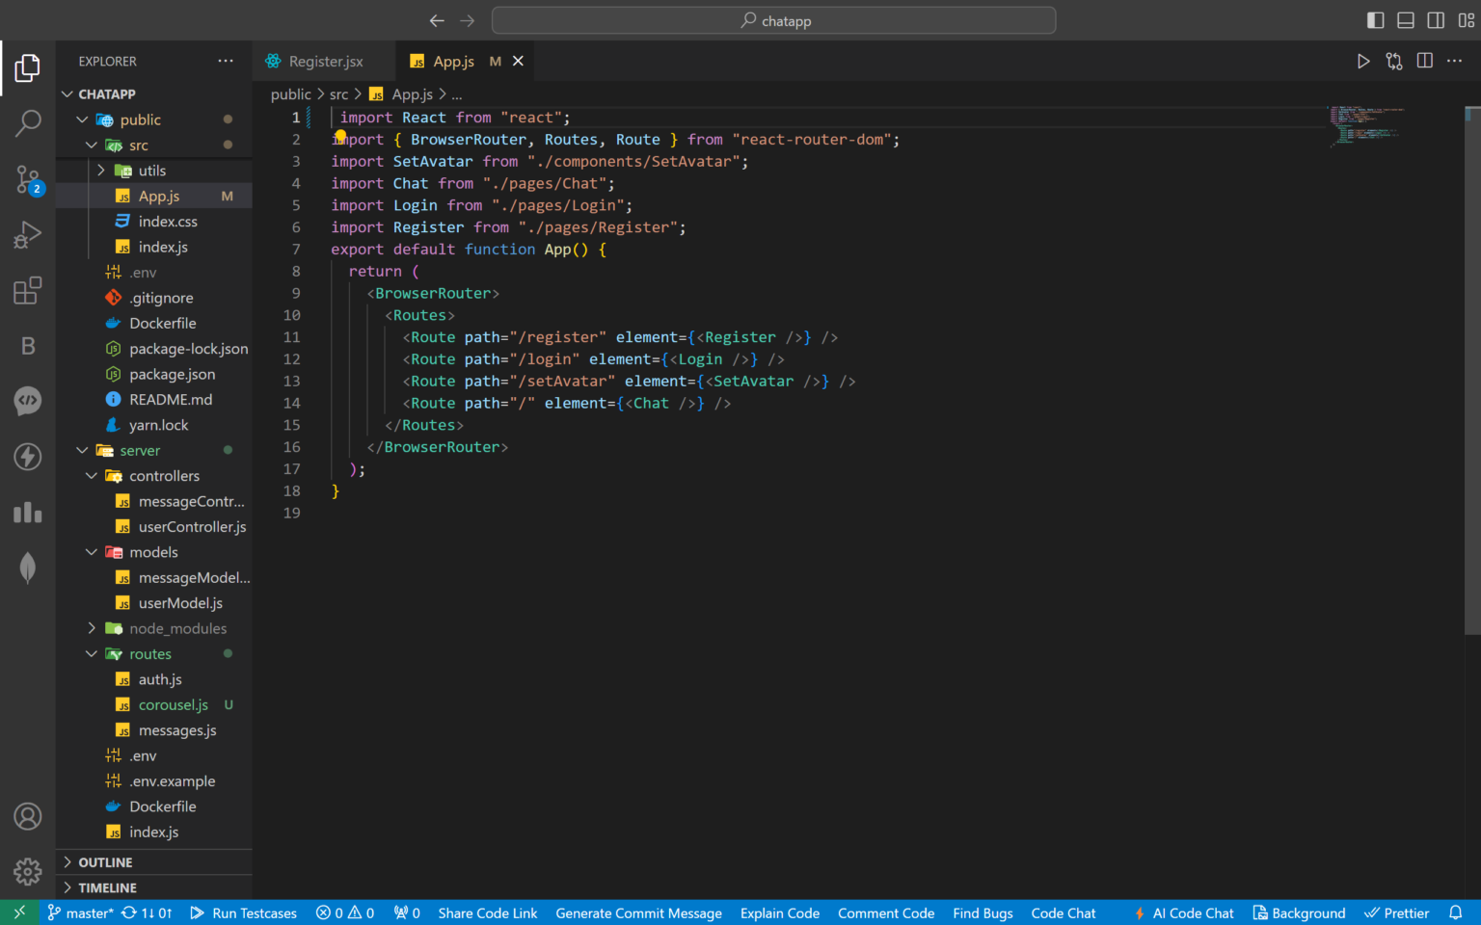Viewport: 1481px width, 925px height.
Task: Open the Search view in activity bar
Action: pos(28,122)
